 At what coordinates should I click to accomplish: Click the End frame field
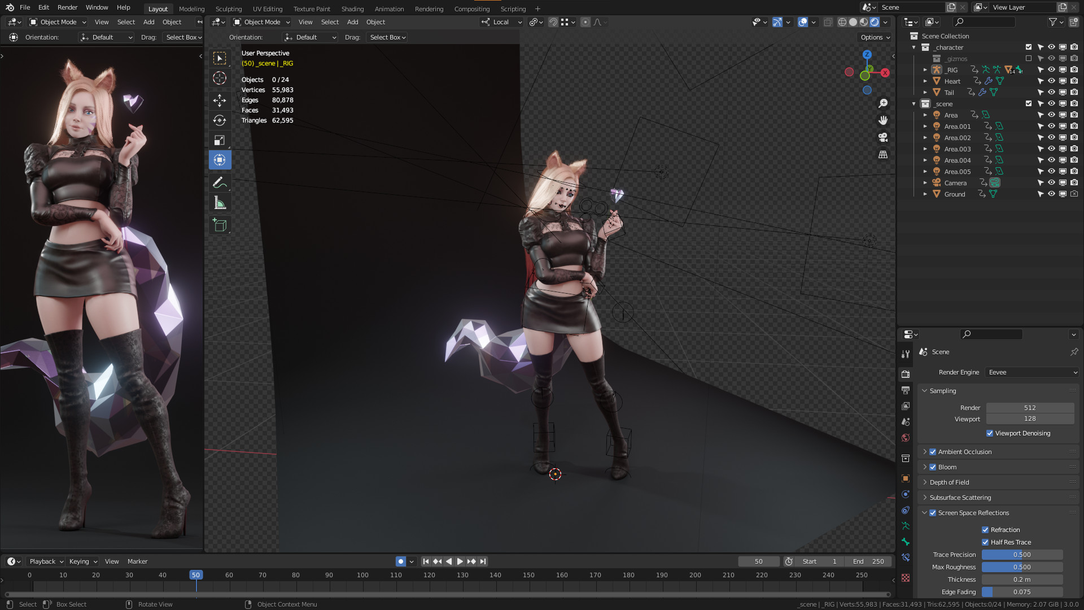868,561
